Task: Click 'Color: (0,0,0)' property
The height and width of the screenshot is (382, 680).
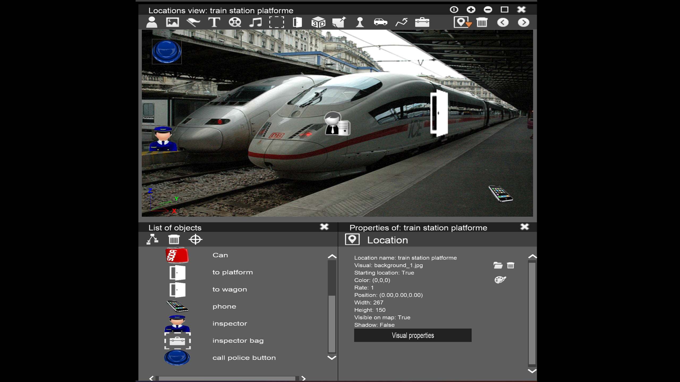Action: 372,280
